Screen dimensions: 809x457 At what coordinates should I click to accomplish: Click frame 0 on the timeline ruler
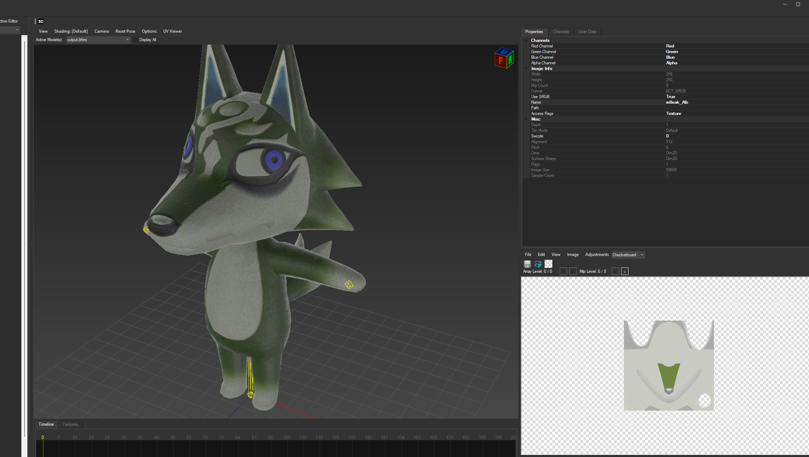(42, 437)
